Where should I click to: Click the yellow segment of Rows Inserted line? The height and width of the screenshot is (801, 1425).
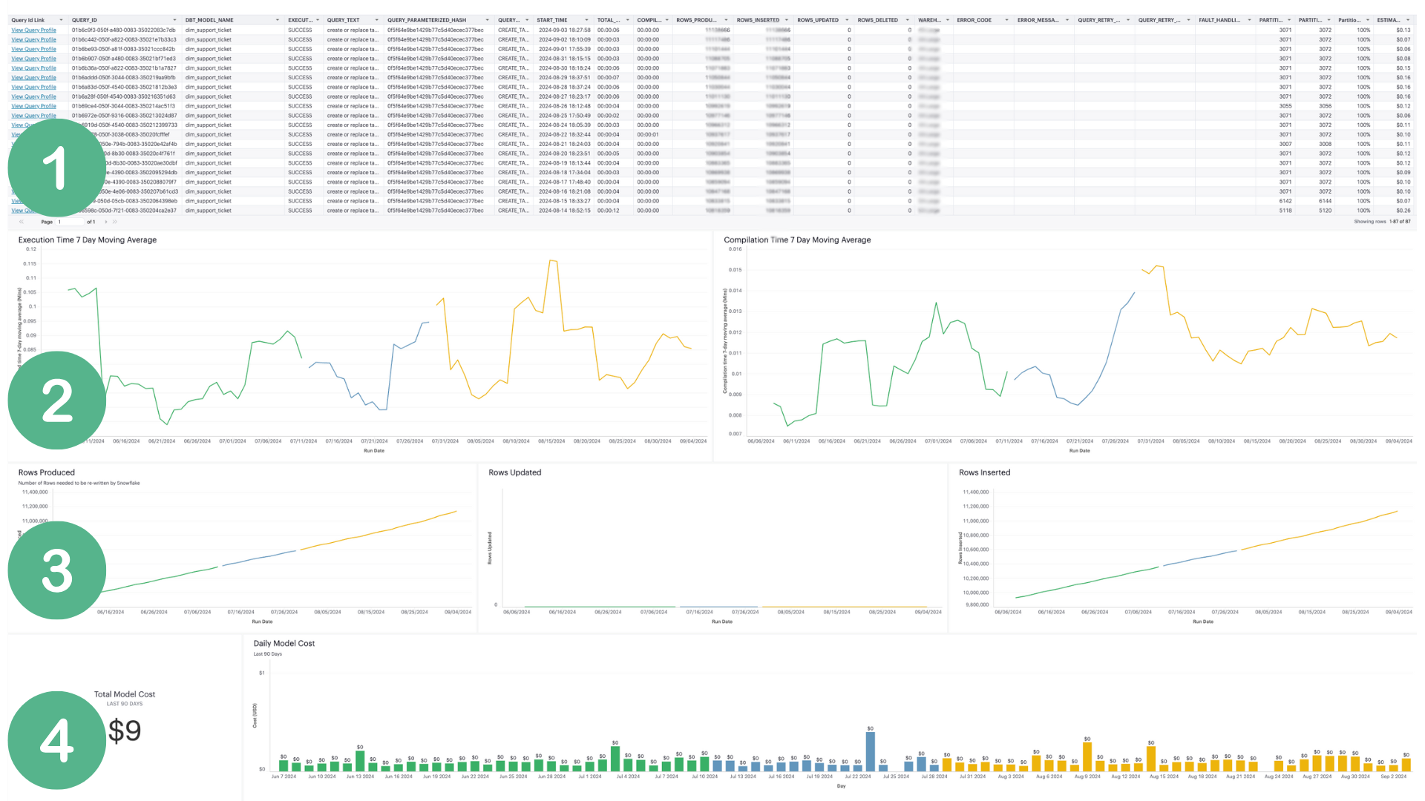click(x=1321, y=532)
